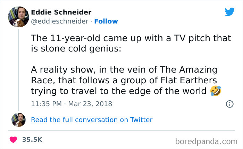Click the laughing emoji in the tweet
This screenshot has height=149, width=243.
pos(216,91)
